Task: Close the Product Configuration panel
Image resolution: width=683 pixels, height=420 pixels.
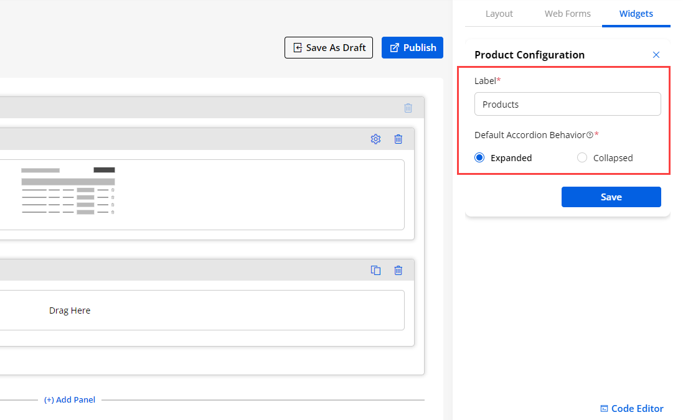Action: (x=656, y=55)
